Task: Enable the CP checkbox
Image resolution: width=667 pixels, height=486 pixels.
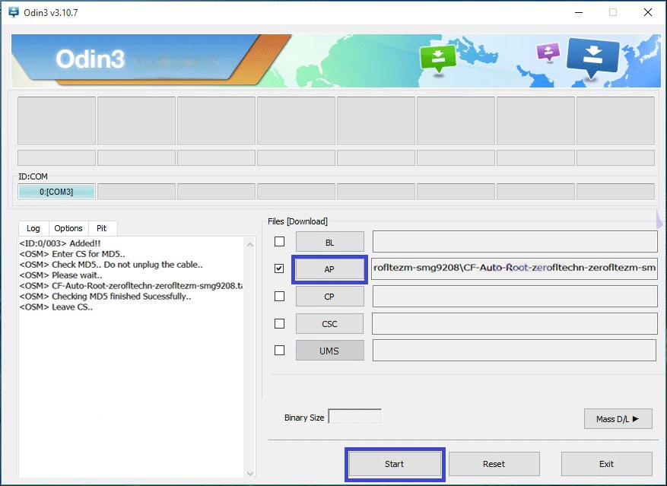Action: point(279,296)
